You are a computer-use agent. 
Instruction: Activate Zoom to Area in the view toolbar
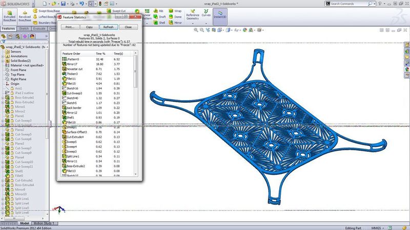(202, 30)
